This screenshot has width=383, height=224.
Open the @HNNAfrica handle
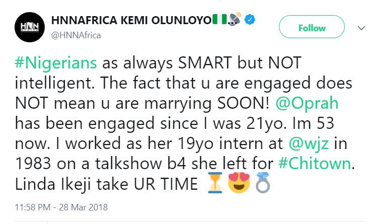pyautogui.click(x=76, y=35)
